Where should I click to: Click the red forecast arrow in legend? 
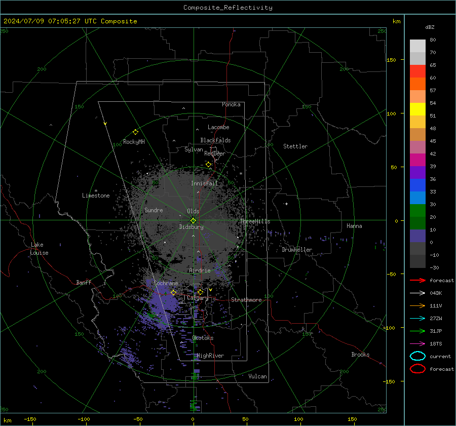pyautogui.click(x=417, y=280)
